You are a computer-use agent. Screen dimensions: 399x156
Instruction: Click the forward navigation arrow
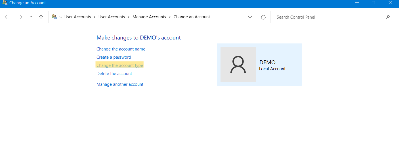pos(20,17)
